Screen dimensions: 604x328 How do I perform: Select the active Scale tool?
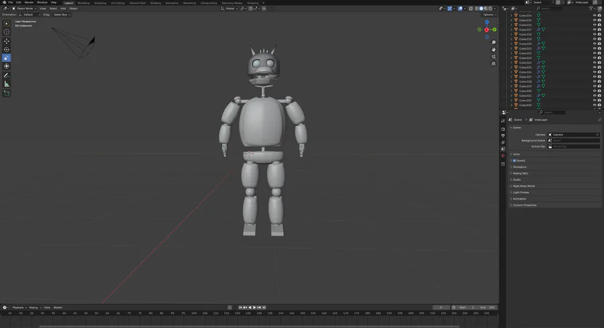click(x=7, y=58)
